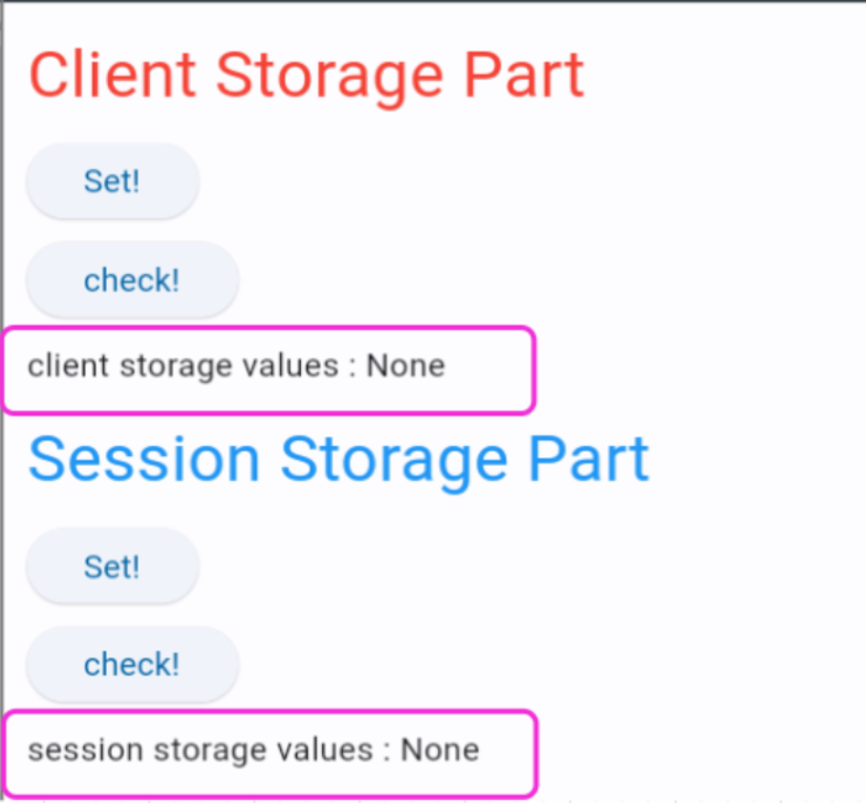Select the None value of client storage
The image size is (866, 803).
click(406, 366)
